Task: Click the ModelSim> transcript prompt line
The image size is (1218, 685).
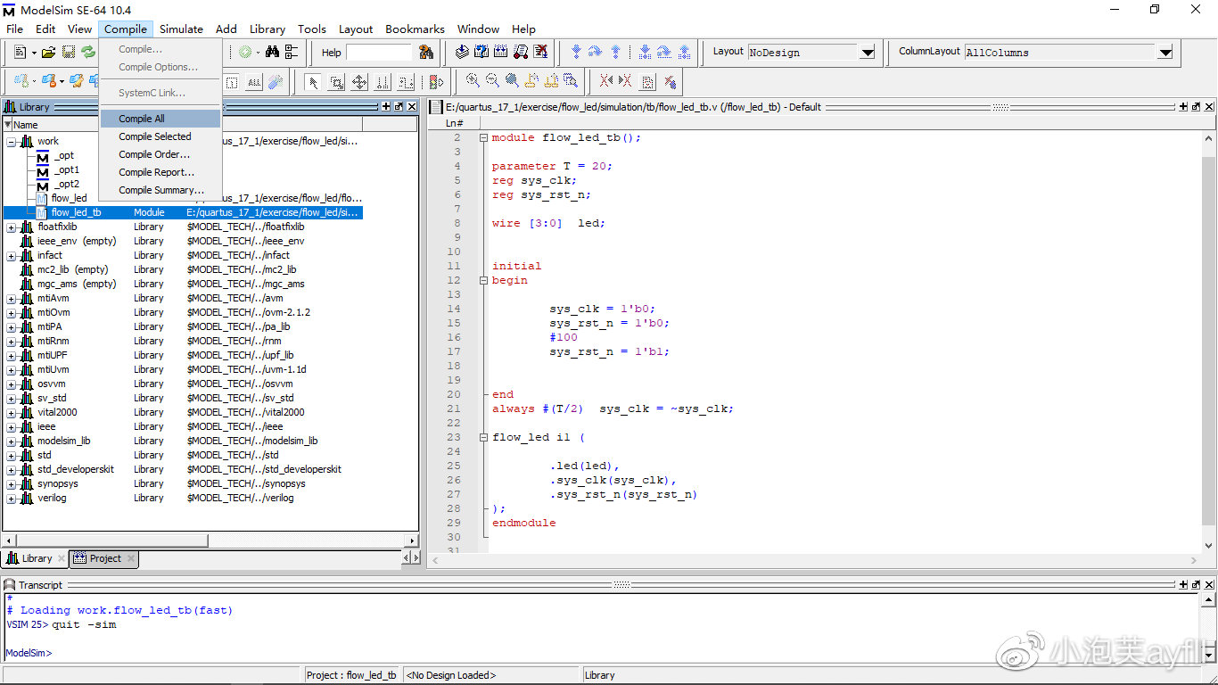Action: (29, 653)
